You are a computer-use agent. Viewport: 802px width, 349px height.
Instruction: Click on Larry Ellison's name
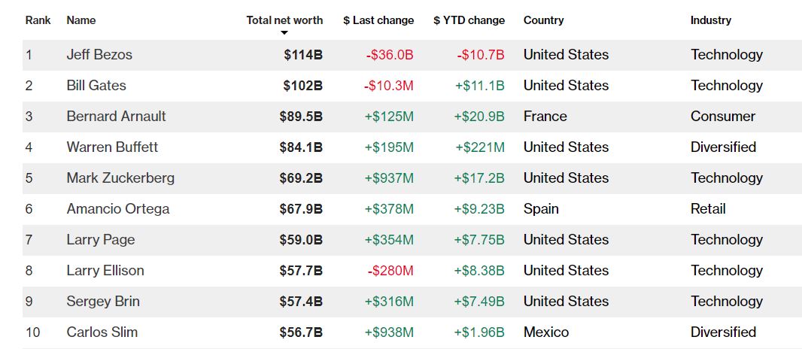pos(105,271)
